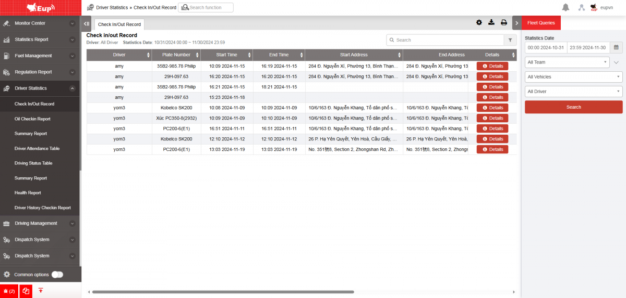
Task: Print the check in/out record
Action: coord(504,22)
